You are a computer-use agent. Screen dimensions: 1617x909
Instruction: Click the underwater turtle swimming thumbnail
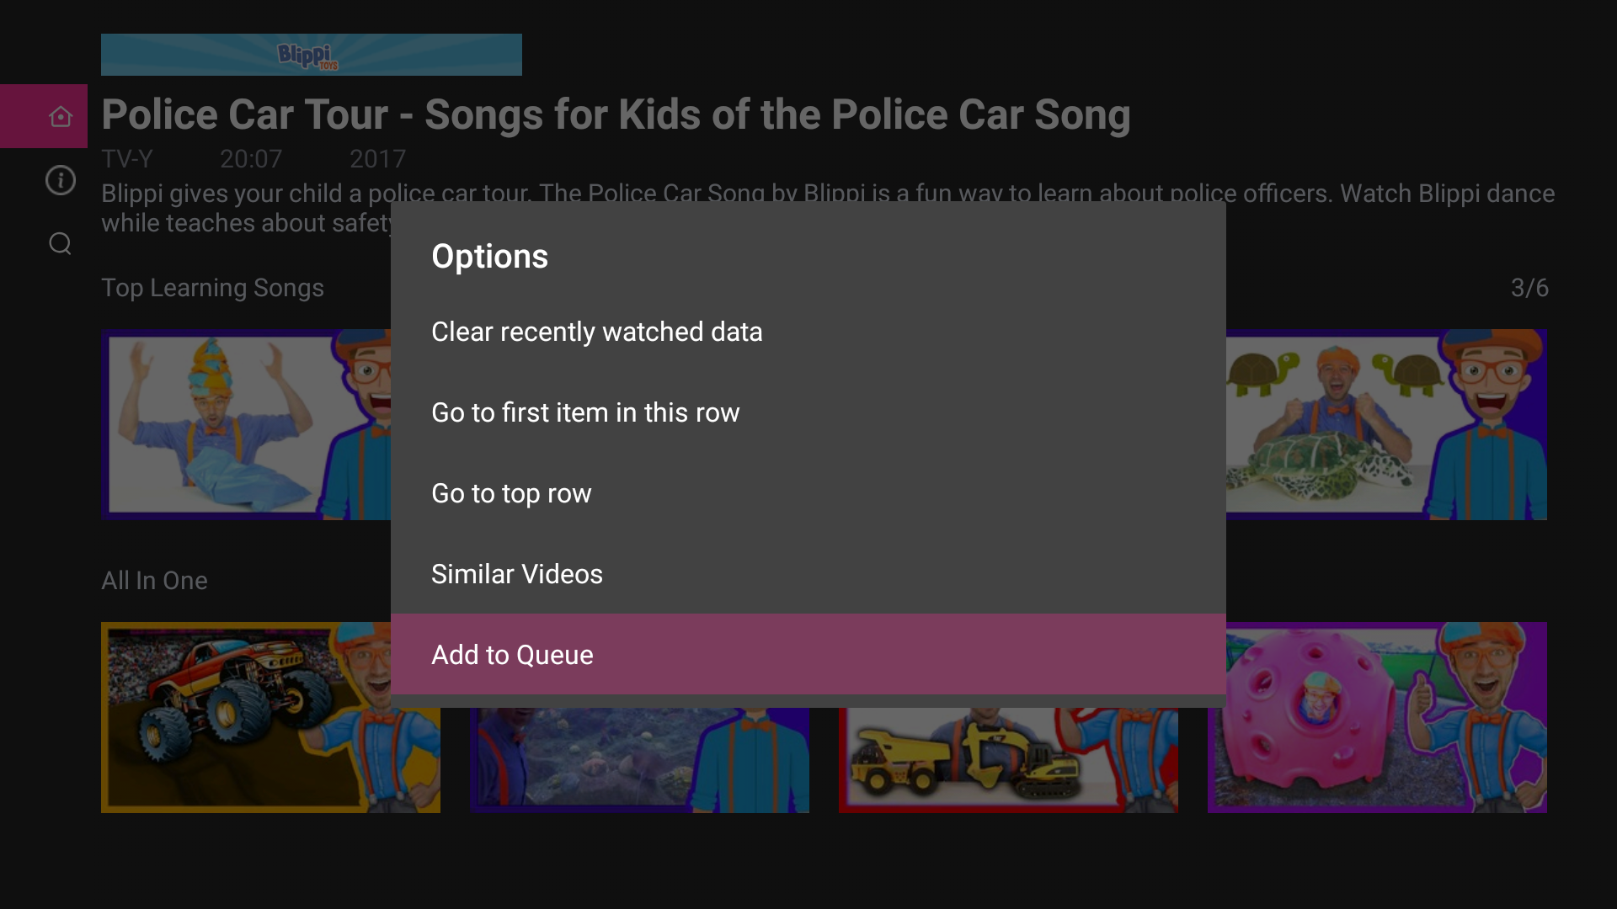[x=638, y=757]
